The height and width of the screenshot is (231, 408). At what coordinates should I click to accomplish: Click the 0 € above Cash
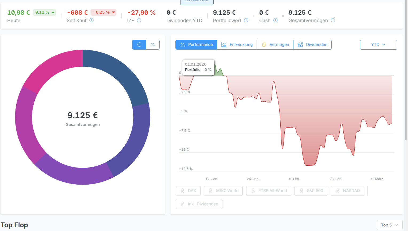click(x=264, y=13)
